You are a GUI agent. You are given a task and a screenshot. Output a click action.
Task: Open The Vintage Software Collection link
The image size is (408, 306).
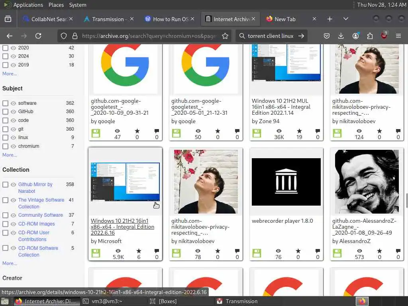[41, 203]
